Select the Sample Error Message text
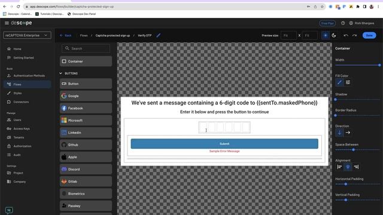The height and width of the screenshot is (215, 383). pyautogui.click(x=224, y=151)
